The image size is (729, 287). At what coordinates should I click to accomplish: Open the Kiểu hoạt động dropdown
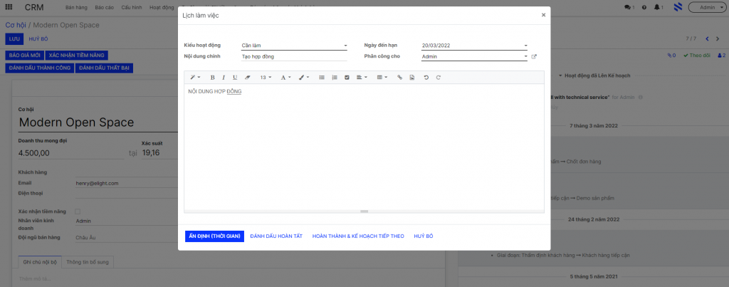294,46
